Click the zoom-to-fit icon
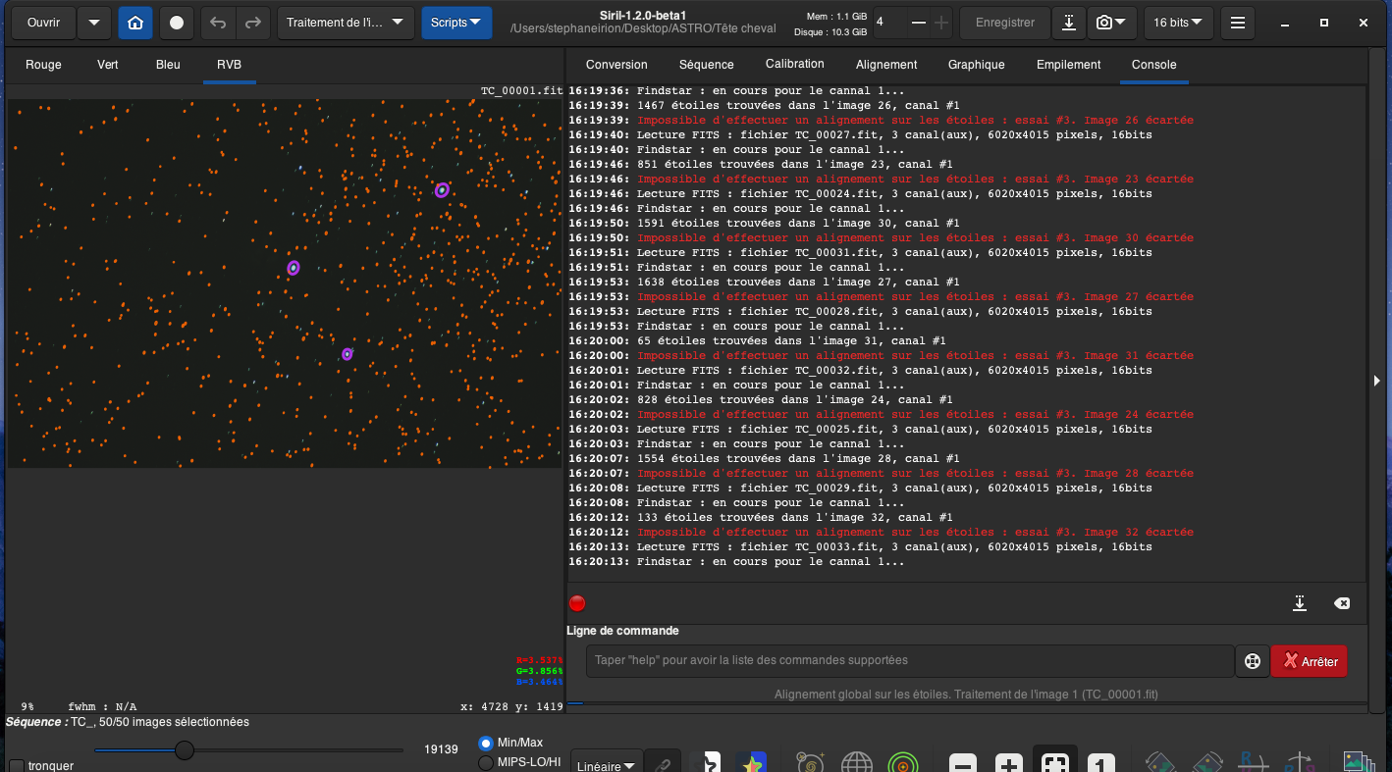The height and width of the screenshot is (772, 1392). pos(1055,762)
